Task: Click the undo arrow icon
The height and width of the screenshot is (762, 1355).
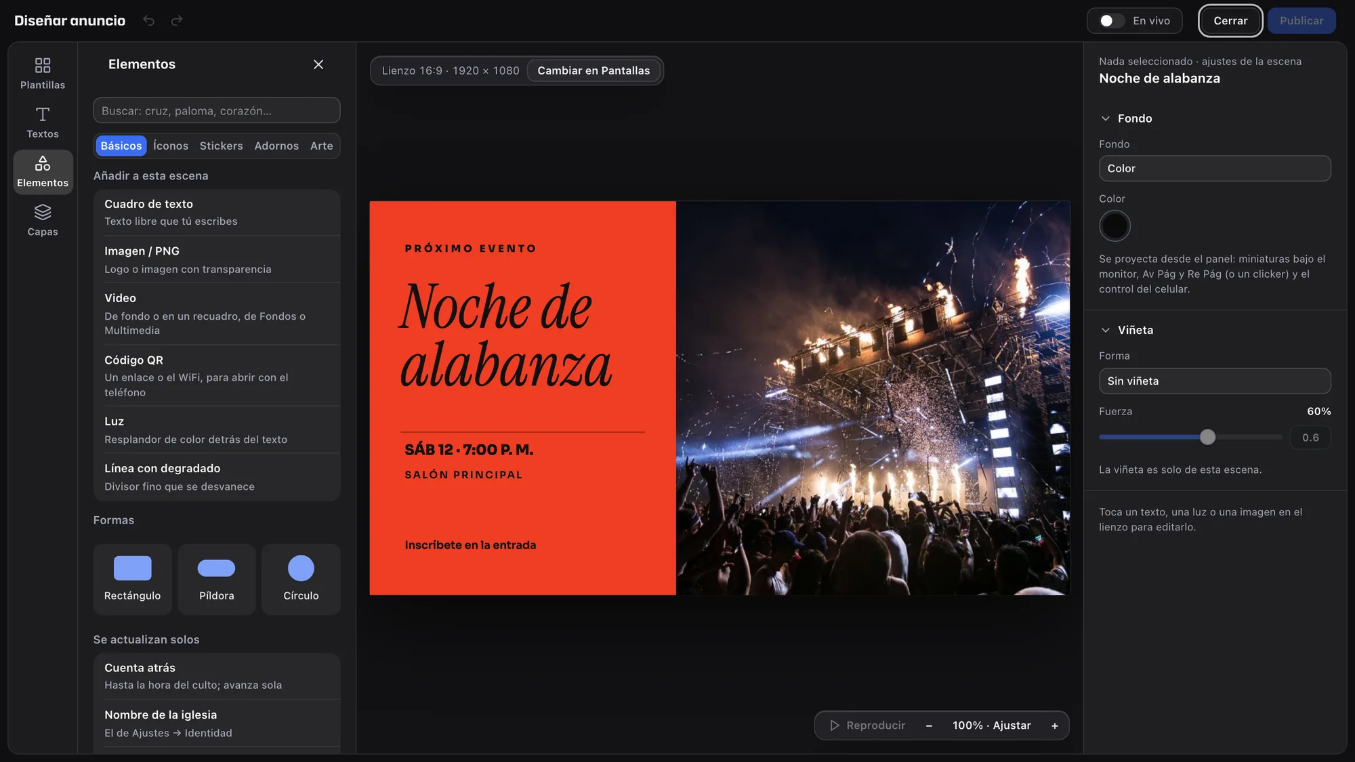Action: (x=148, y=20)
